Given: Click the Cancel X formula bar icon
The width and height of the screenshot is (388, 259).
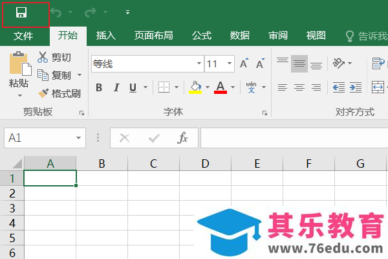Looking at the screenshot, I should [124, 138].
